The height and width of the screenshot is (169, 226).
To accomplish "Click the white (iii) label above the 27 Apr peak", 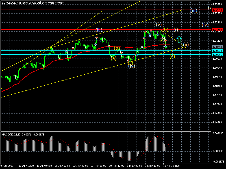I will pyautogui.click(x=99, y=30).
